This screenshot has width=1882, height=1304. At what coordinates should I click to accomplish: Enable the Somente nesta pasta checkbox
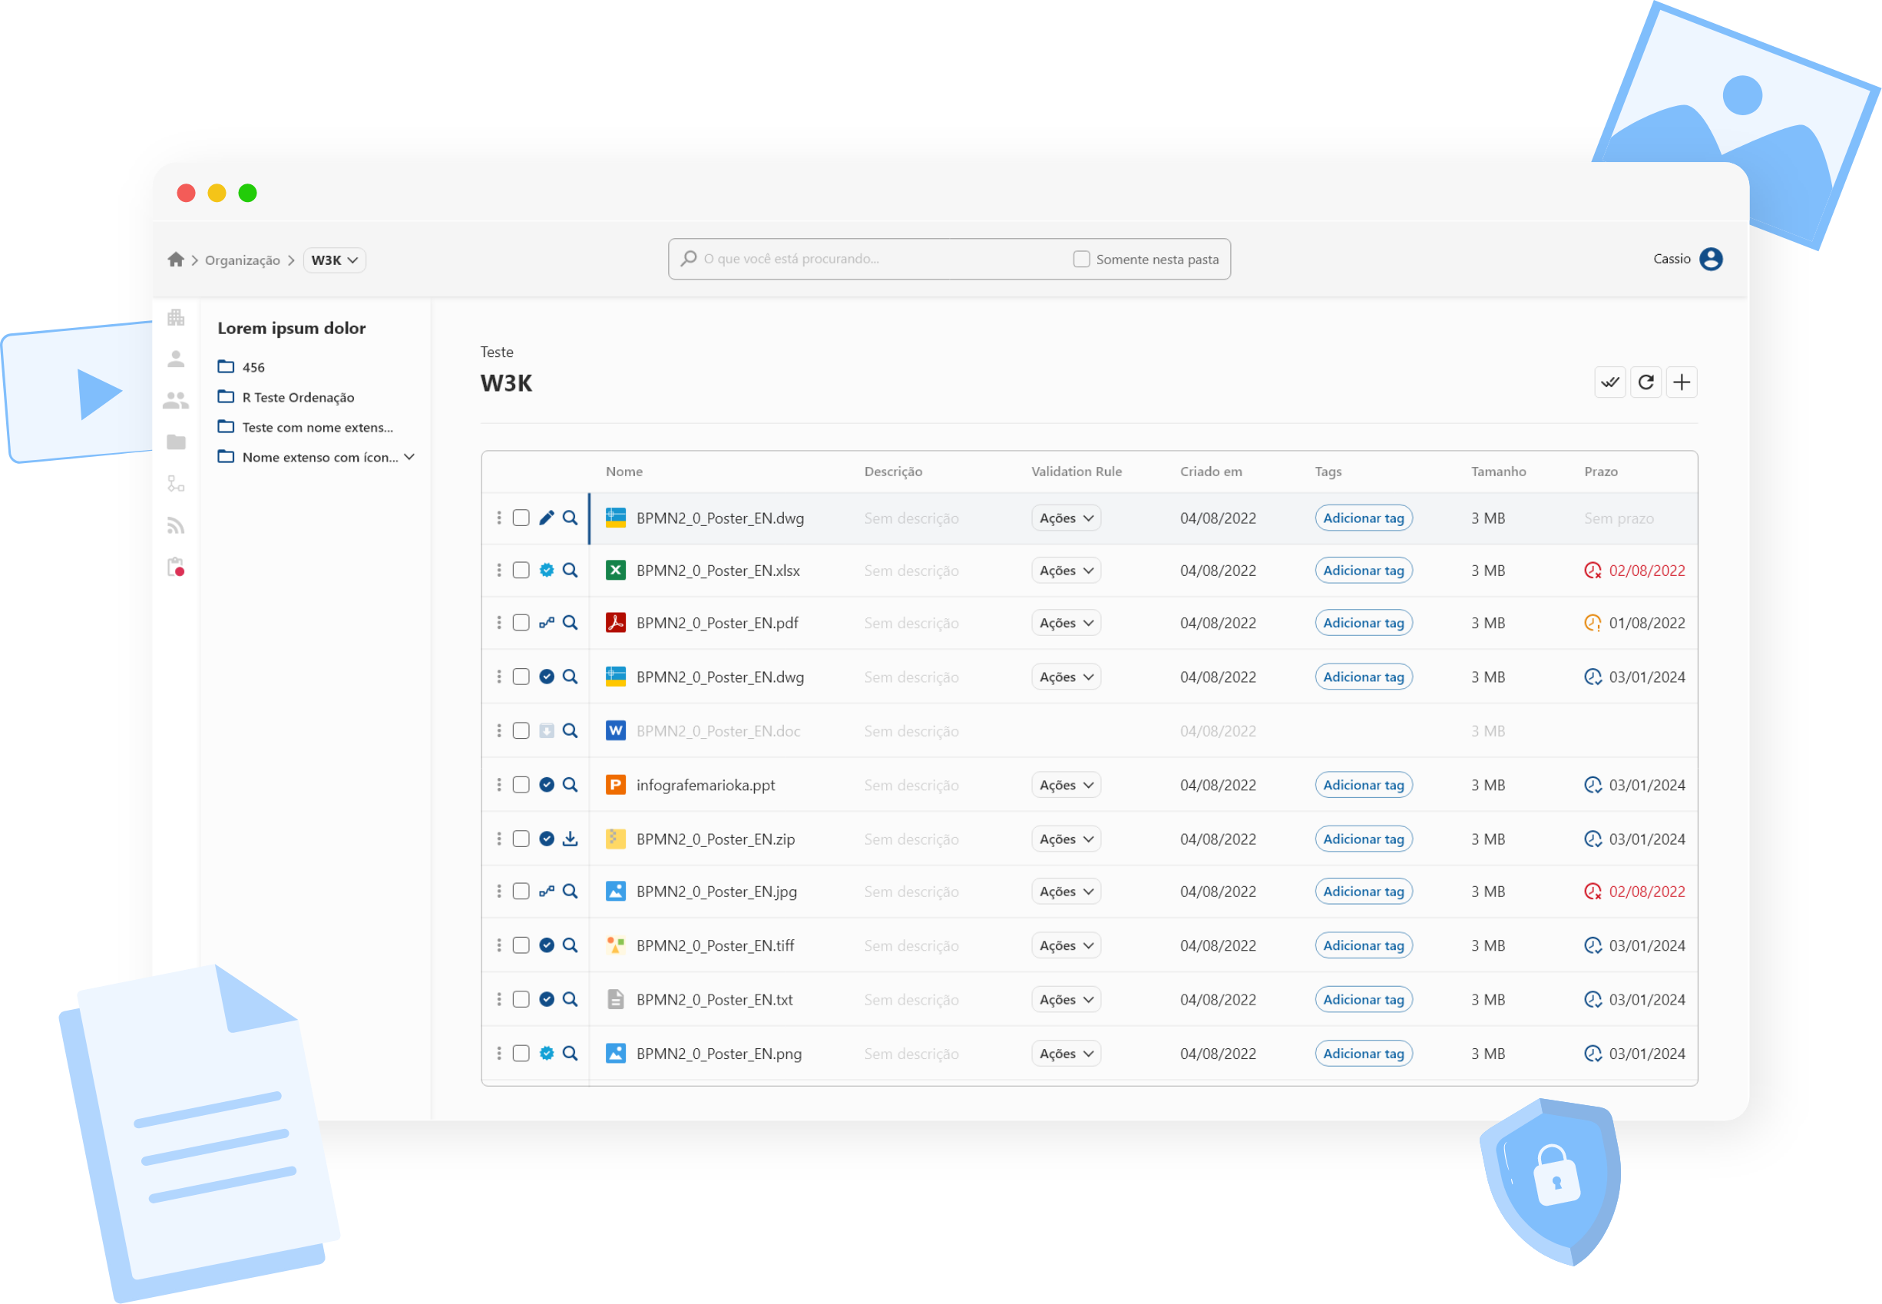pos(1080,259)
